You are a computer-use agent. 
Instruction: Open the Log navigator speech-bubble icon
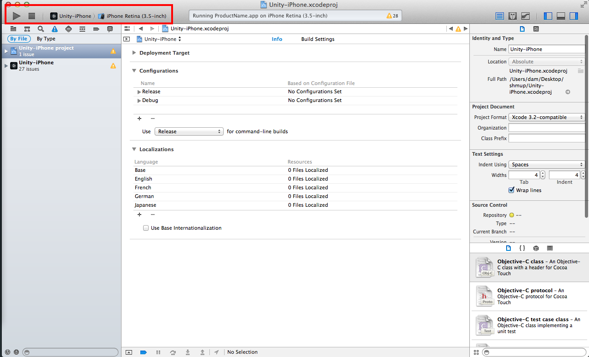point(110,29)
